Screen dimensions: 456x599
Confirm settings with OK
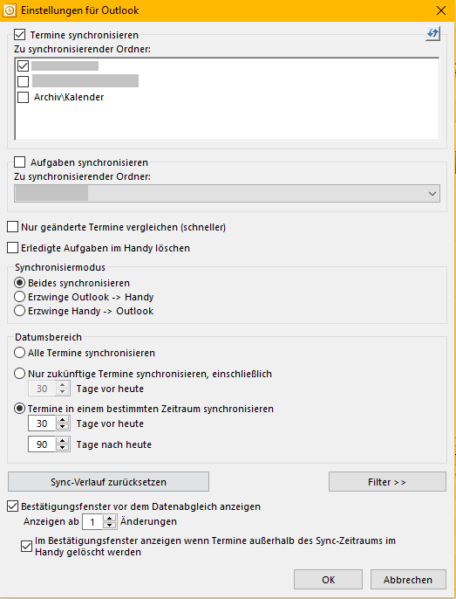[328, 580]
